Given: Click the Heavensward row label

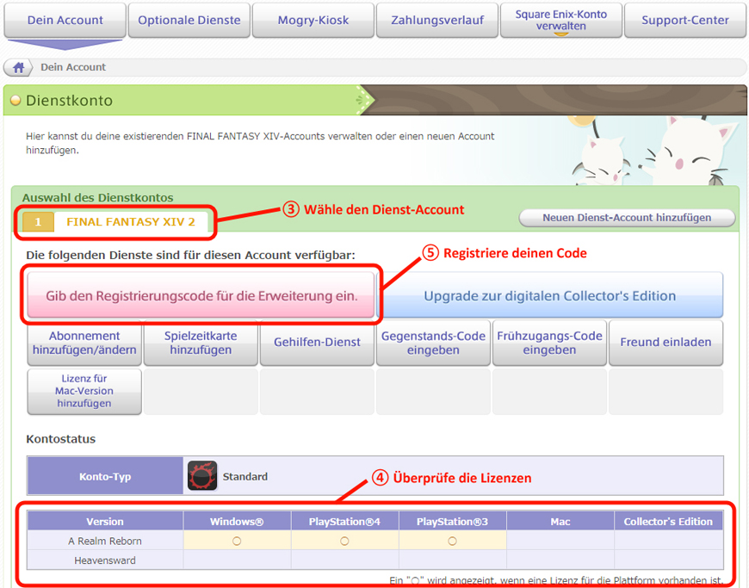Looking at the screenshot, I should click(x=105, y=560).
